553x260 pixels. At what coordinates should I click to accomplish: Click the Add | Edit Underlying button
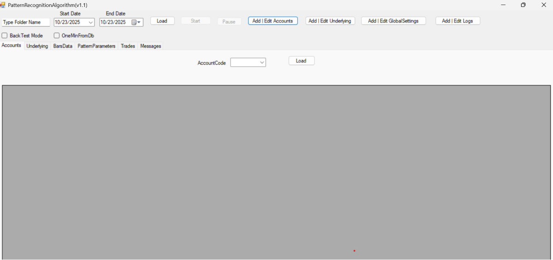coord(330,21)
